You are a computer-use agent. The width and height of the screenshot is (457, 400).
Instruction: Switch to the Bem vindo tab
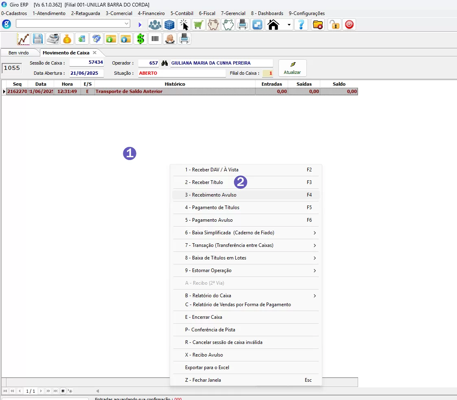[x=19, y=53]
